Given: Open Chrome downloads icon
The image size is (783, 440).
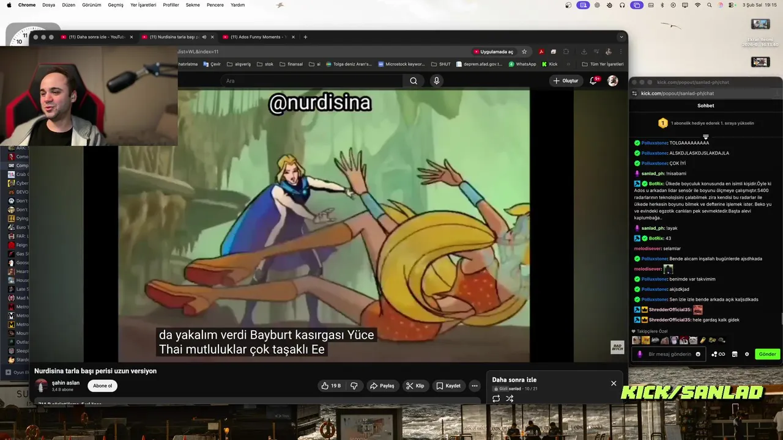Looking at the screenshot, I should 584,52.
